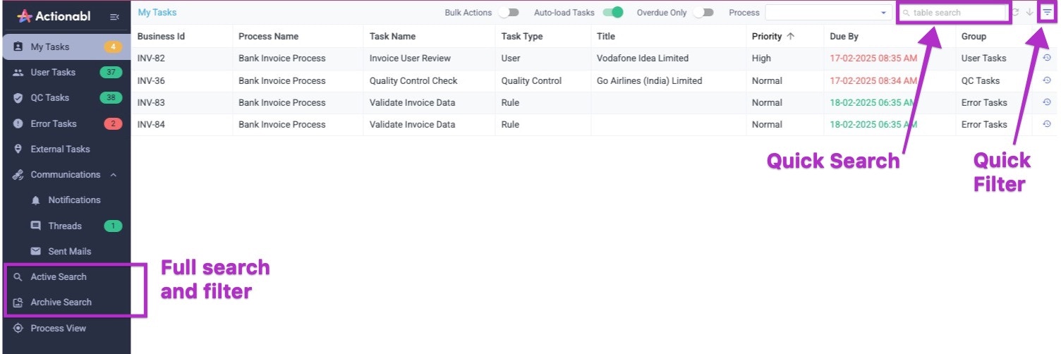Click the My Tasks badge showing 4
Viewport: 1061px width, 354px height.
pos(113,47)
